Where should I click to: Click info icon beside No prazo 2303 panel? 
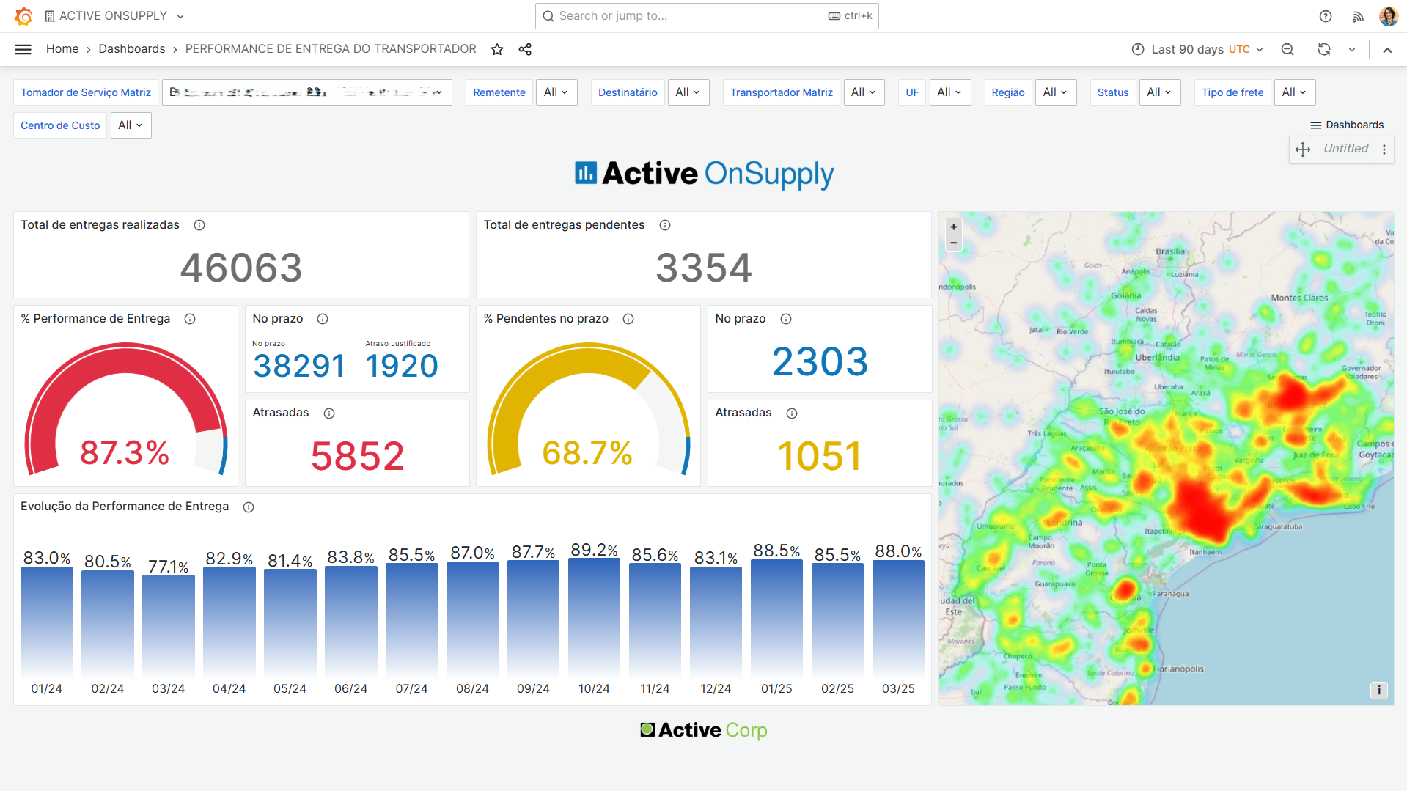tap(786, 319)
